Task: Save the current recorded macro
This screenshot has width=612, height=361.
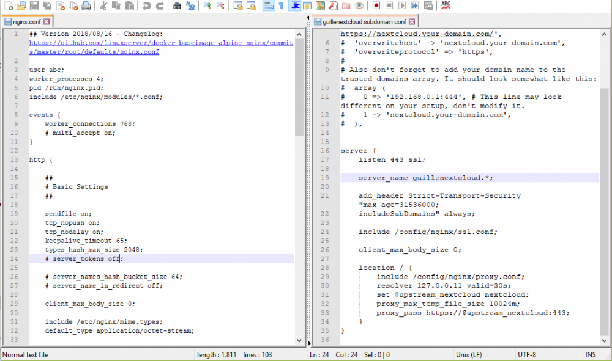Action: click(x=428, y=5)
